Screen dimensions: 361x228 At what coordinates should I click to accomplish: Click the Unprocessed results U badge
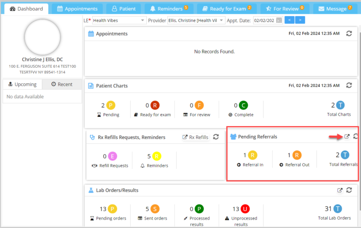(245, 209)
